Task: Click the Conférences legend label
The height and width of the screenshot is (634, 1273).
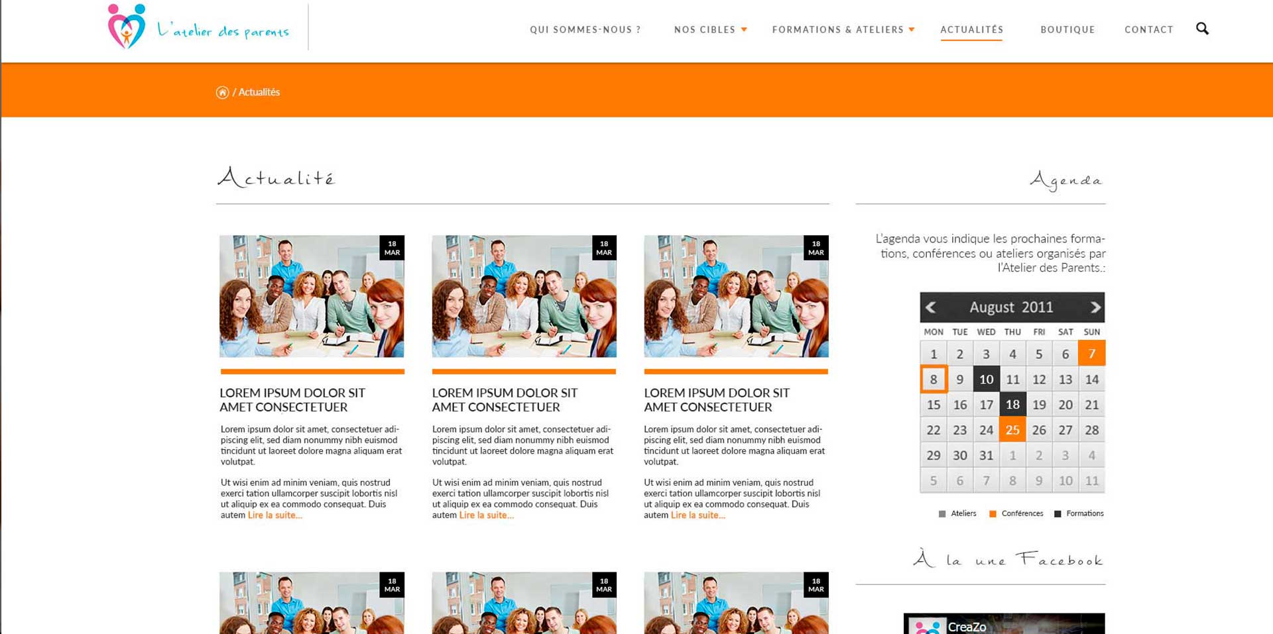Action: tap(1022, 513)
